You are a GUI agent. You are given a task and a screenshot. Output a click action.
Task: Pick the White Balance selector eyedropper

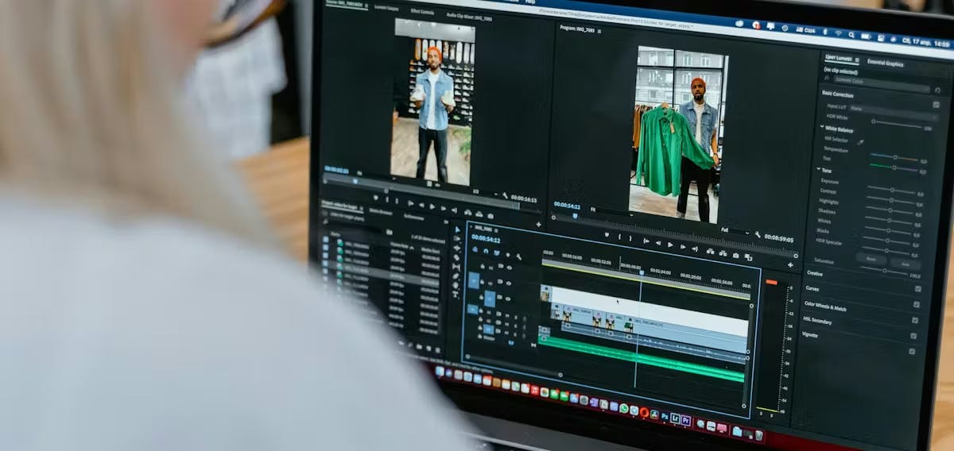[x=860, y=143]
